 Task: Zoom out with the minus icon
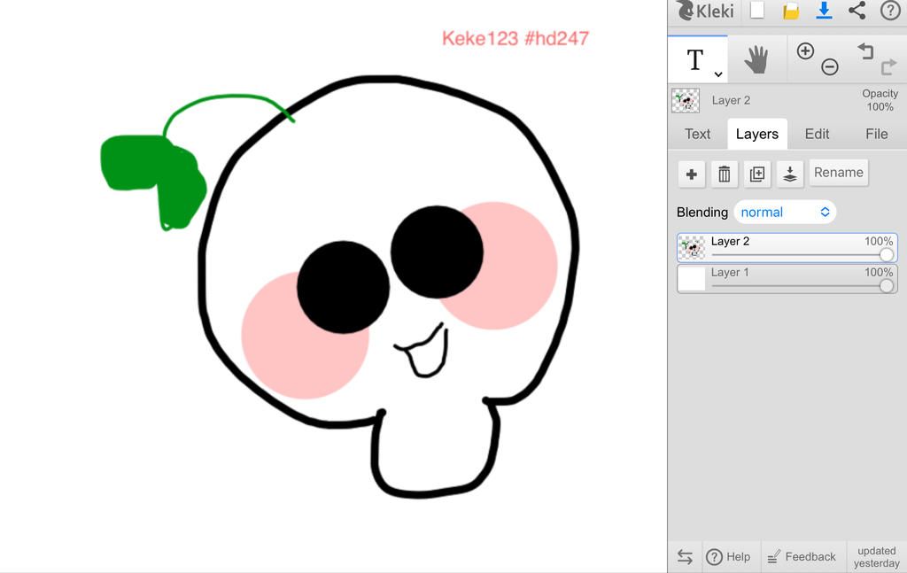coord(829,67)
